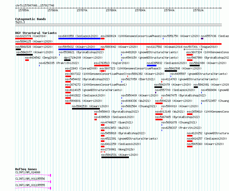Open the nsv5627059 (Ebert2021) label
Viewport: 229px width, 191px height.
coord(138,79)
